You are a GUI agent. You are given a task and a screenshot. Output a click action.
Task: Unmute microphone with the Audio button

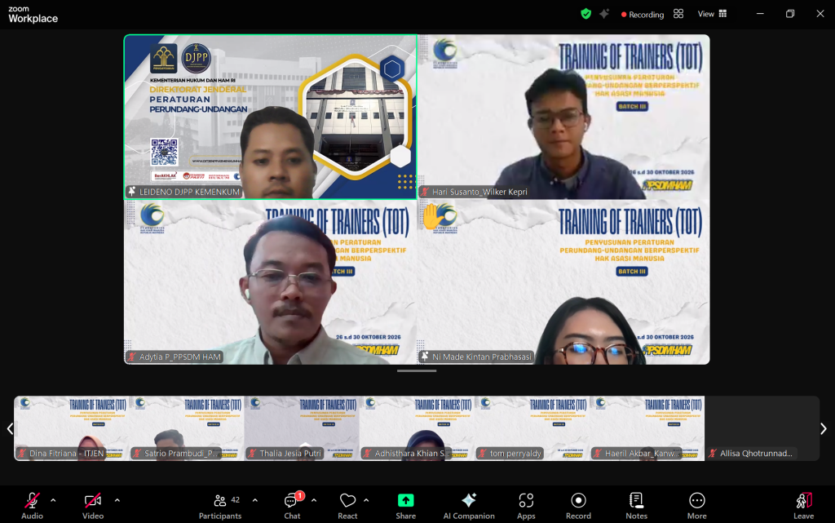pyautogui.click(x=32, y=505)
